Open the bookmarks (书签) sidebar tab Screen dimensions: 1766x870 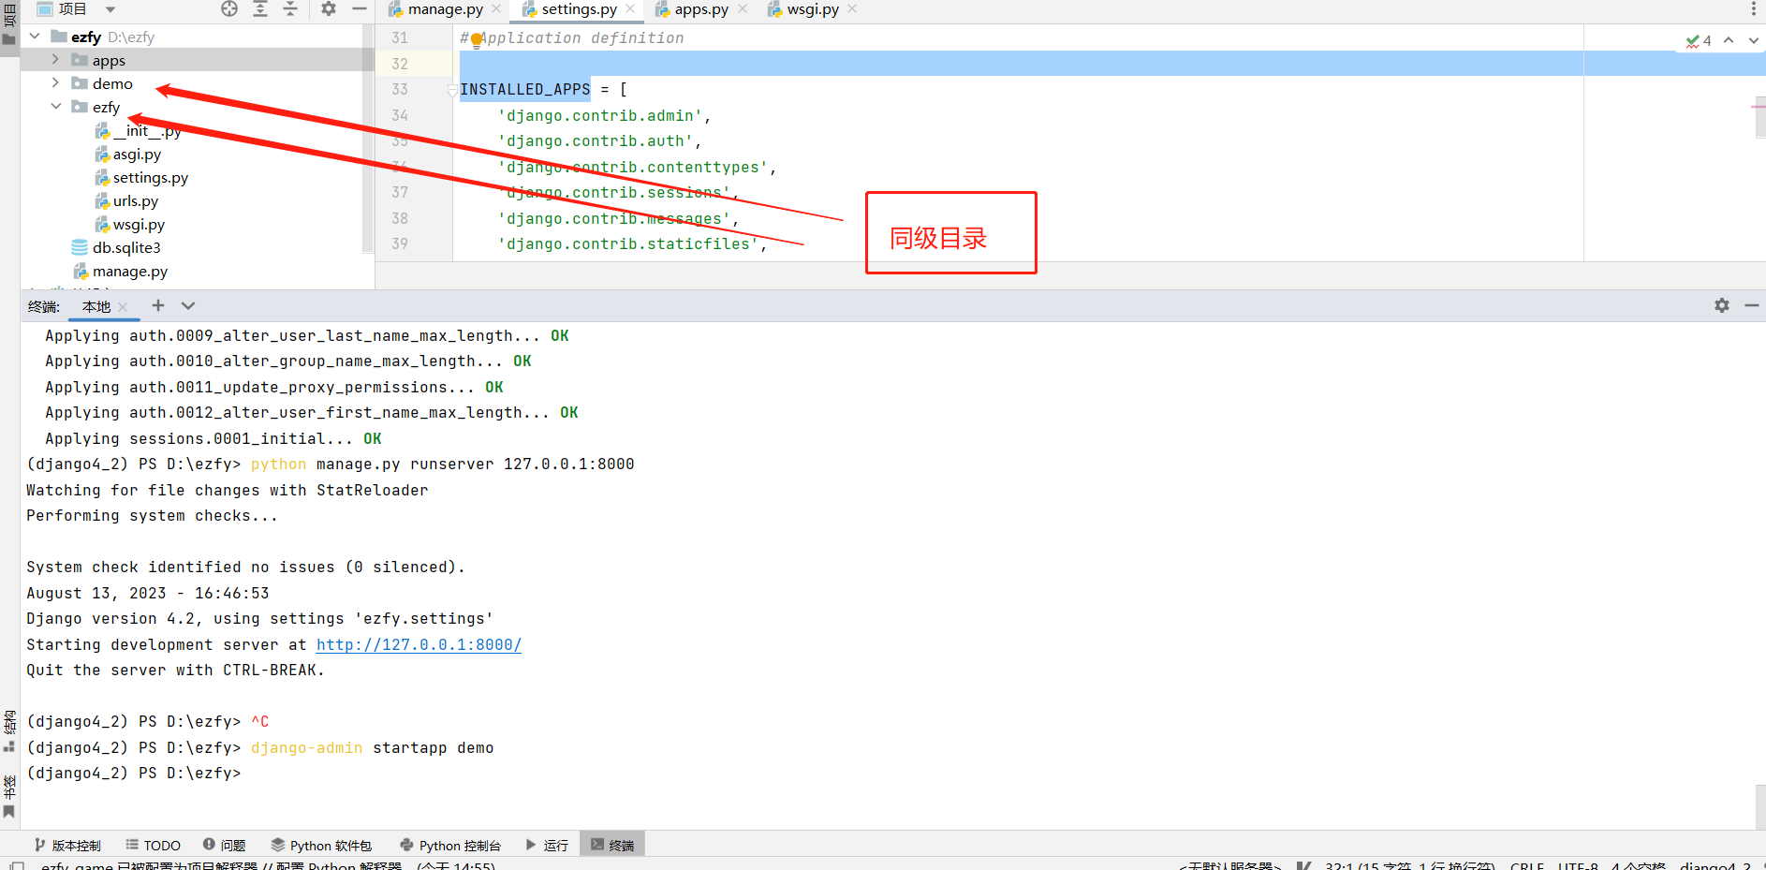pos(9,797)
